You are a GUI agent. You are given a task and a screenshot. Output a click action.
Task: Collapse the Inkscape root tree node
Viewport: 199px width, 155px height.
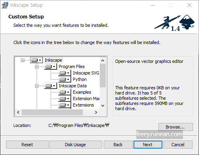tap(23, 60)
